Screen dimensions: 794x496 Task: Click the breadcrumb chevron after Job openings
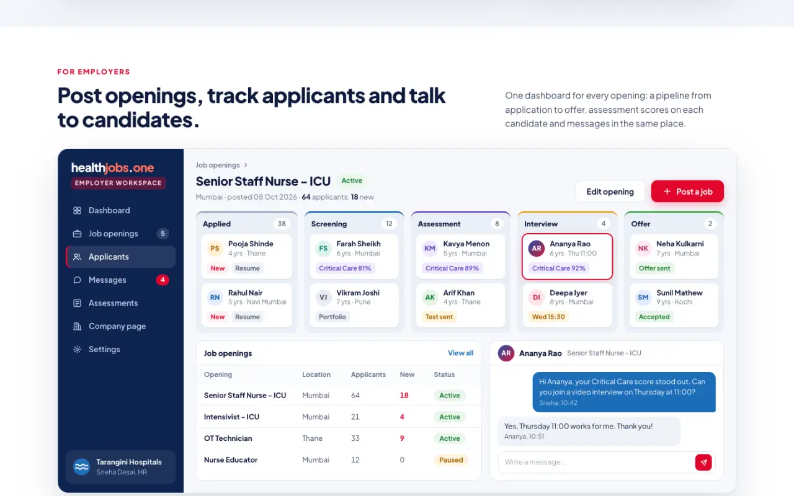point(246,166)
